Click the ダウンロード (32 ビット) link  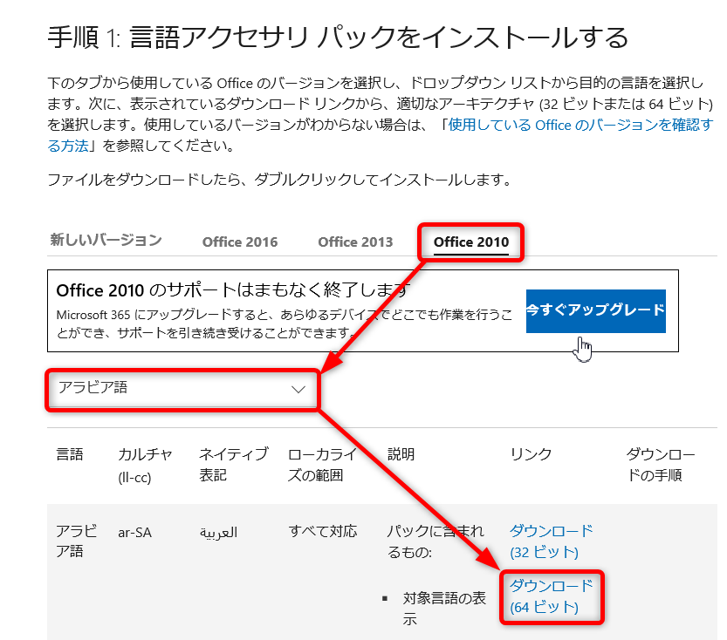pos(551,541)
